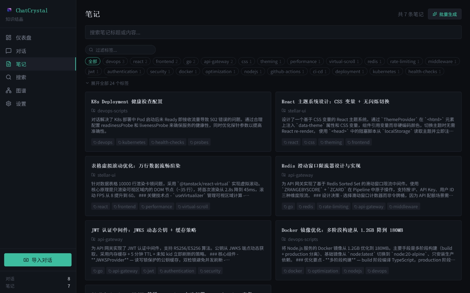
Task: Click the 批量生成 button
Action: (445, 14)
